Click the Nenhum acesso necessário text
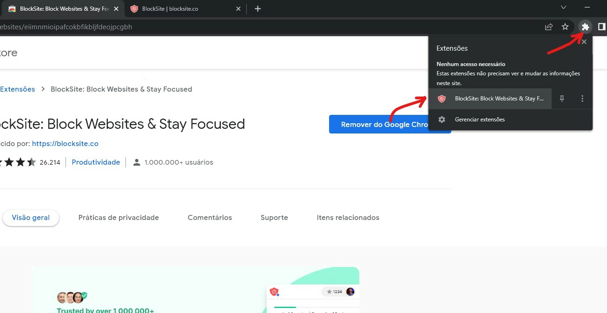607x313 pixels. pyautogui.click(x=471, y=64)
